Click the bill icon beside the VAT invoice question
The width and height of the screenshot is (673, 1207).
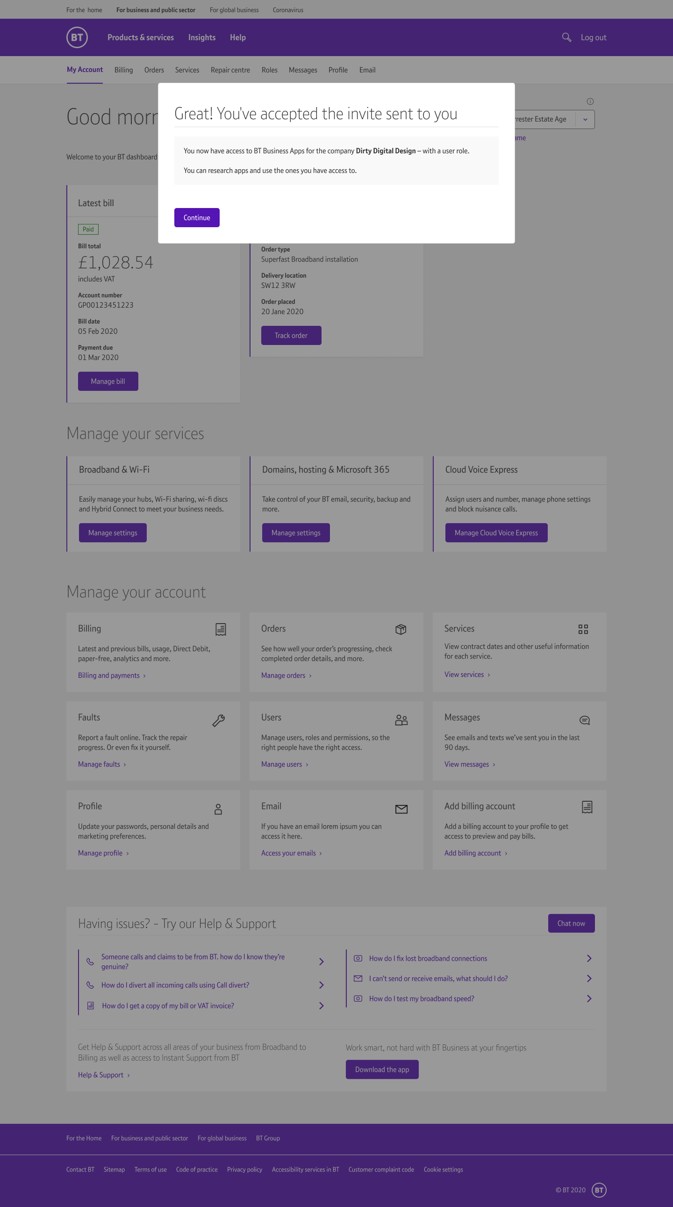tap(91, 1006)
